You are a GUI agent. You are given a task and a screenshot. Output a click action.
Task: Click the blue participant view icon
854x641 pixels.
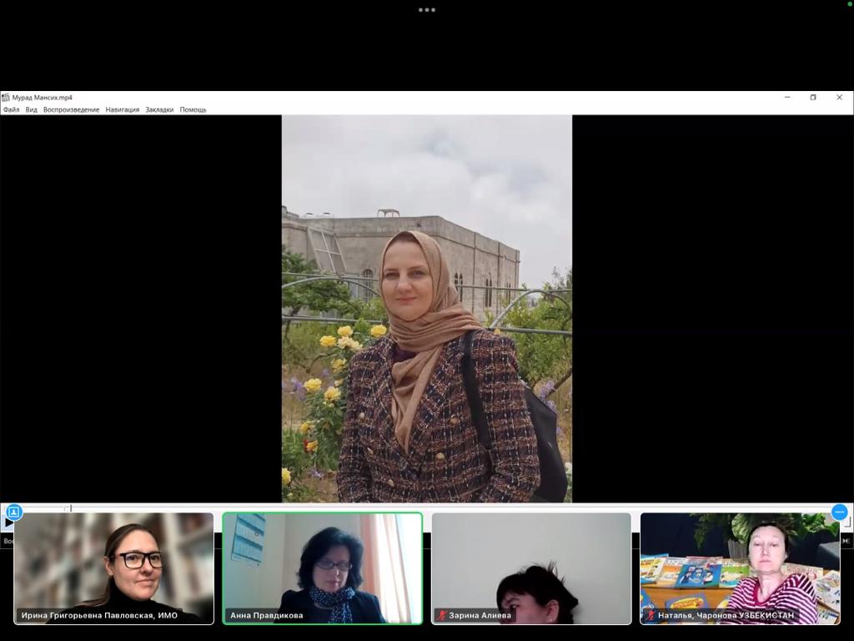pyautogui.click(x=13, y=512)
